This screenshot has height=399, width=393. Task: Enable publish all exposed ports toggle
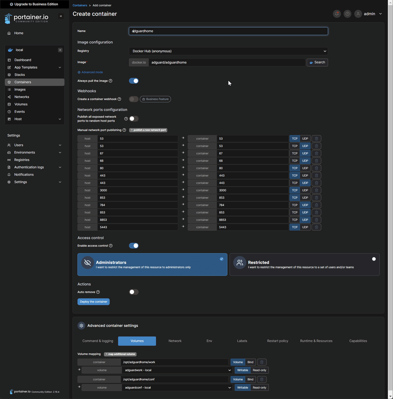point(134,118)
